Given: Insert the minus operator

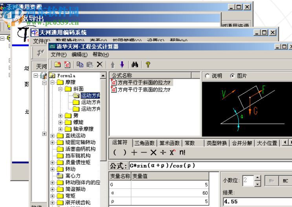Looking at the screenshot, I should click(x=144, y=152).
